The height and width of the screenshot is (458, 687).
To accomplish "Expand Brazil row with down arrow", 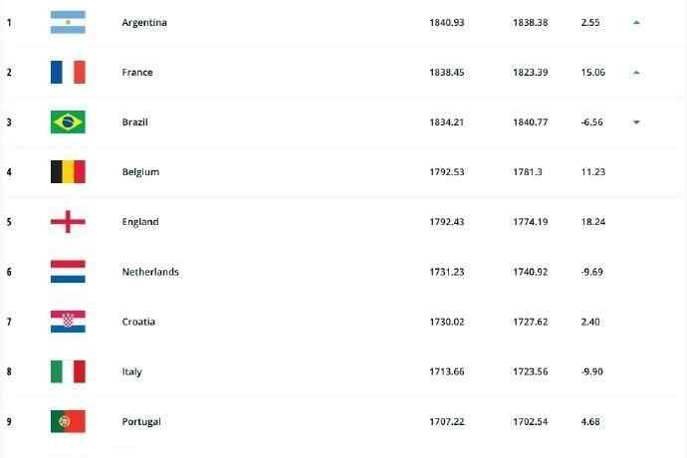I will click(x=635, y=122).
